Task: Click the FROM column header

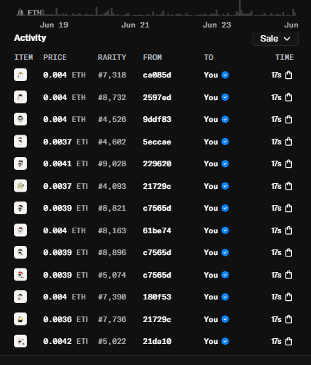Action: coord(152,57)
